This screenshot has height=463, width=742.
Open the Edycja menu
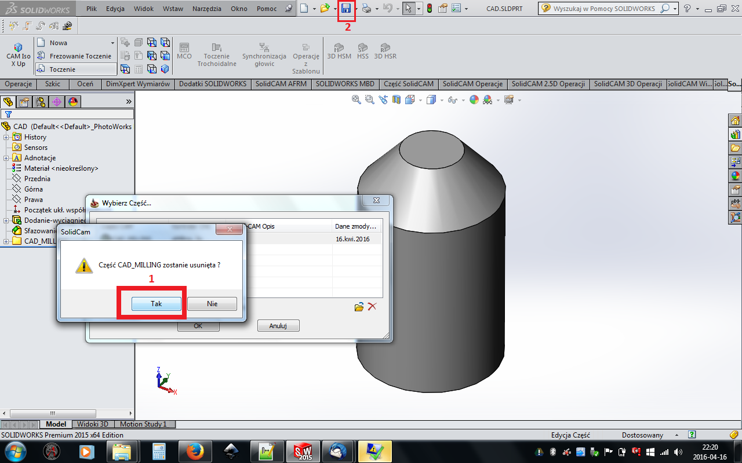click(115, 9)
